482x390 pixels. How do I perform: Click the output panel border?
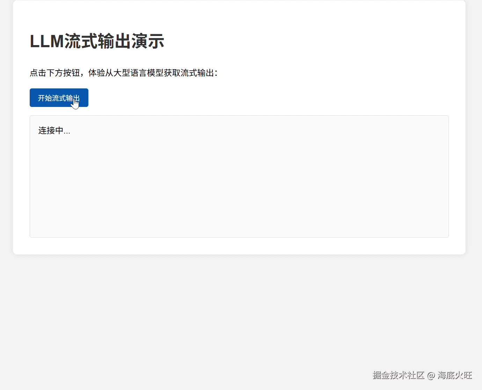(239, 116)
